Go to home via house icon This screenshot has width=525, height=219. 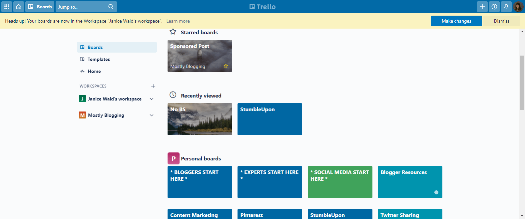[19, 7]
